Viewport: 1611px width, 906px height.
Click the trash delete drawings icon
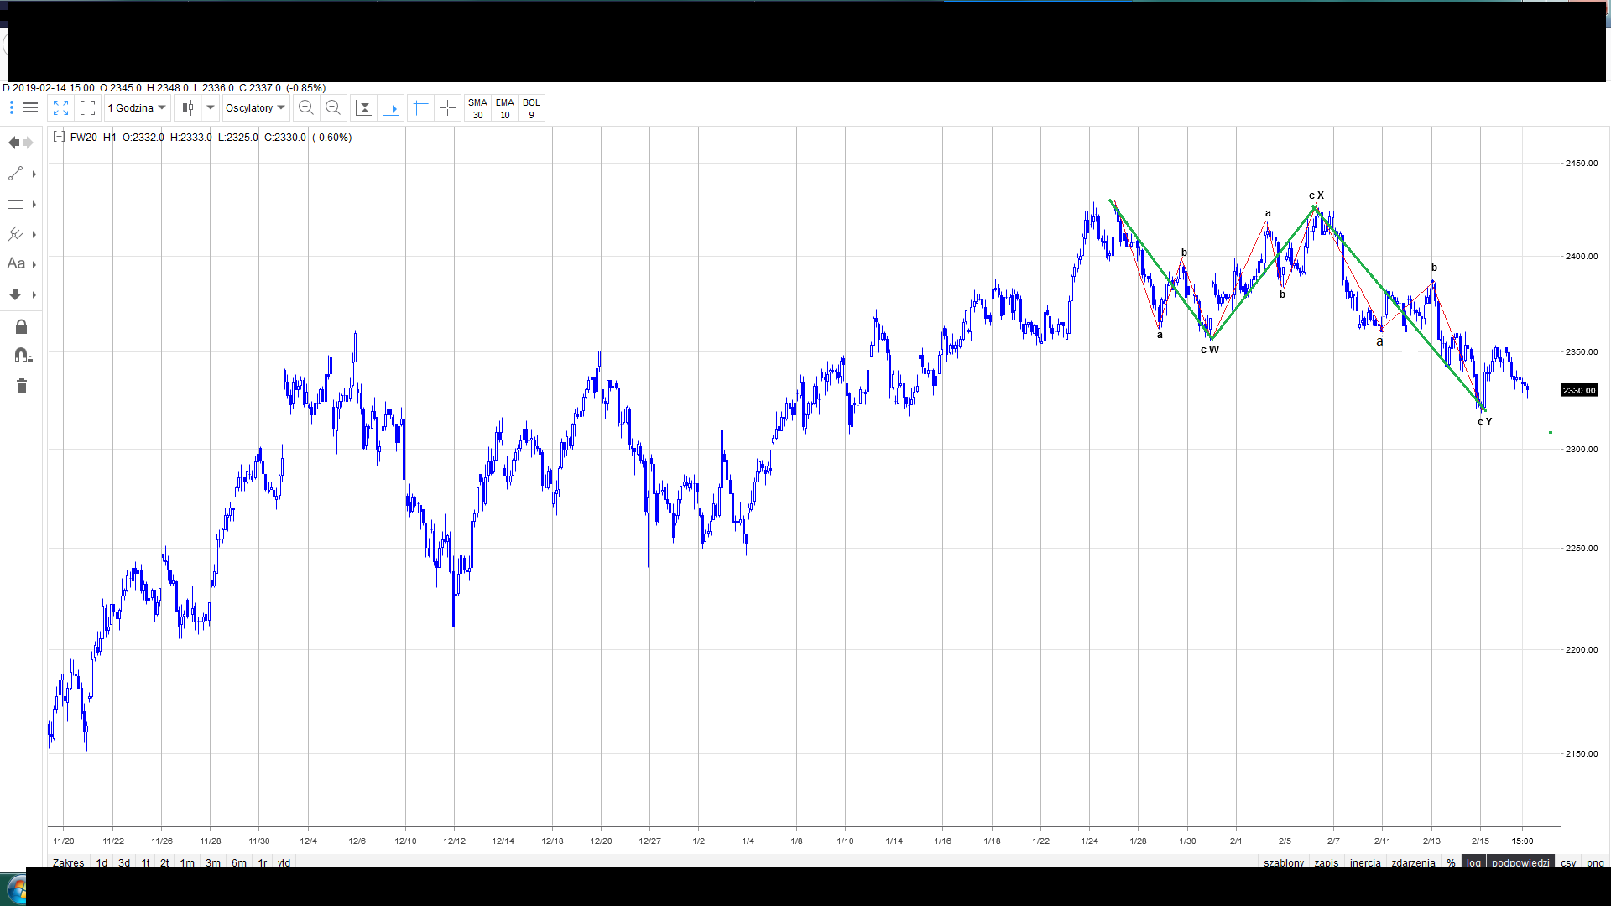[22, 386]
